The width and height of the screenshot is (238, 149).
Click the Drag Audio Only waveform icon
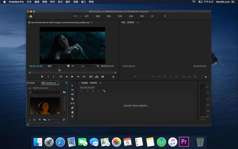(x=73, y=66)
